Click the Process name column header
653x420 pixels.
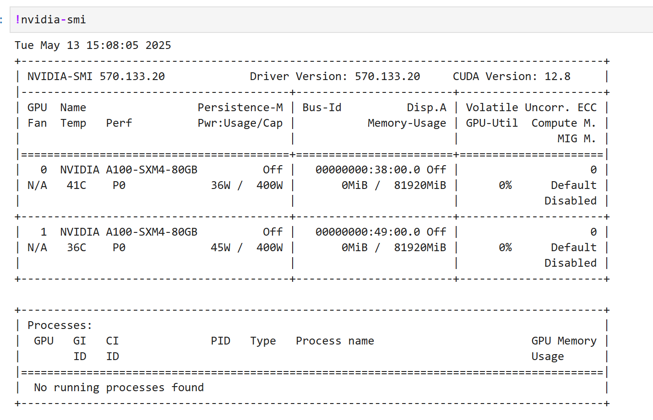click(x=335, y=341)
